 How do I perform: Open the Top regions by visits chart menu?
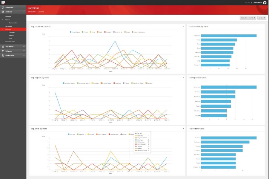coord(183,77)
